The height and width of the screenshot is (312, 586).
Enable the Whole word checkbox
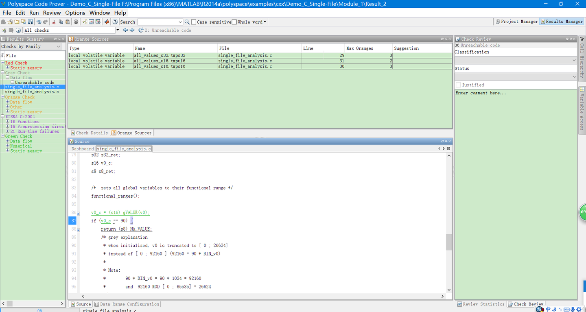point(234,22)
